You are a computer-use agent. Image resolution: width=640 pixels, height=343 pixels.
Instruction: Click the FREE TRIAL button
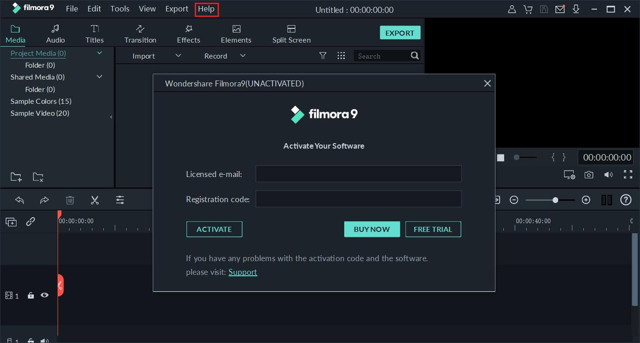point(433,229)
